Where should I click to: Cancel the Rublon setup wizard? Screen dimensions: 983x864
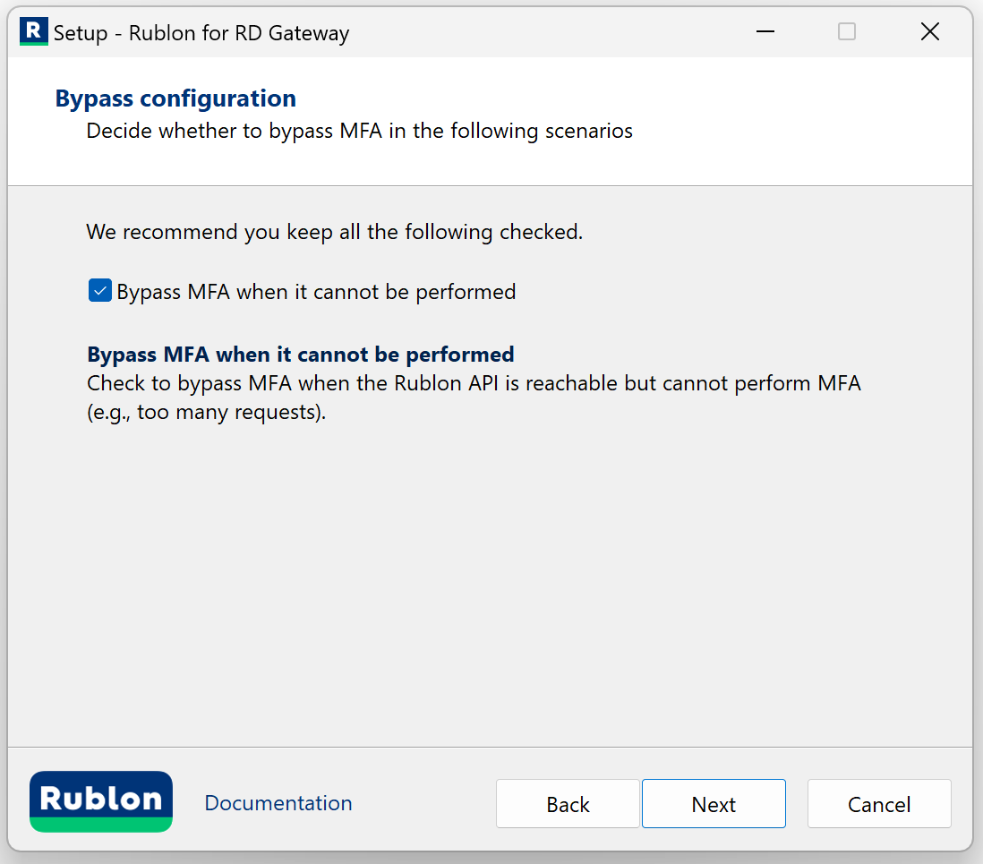(879, 804)
